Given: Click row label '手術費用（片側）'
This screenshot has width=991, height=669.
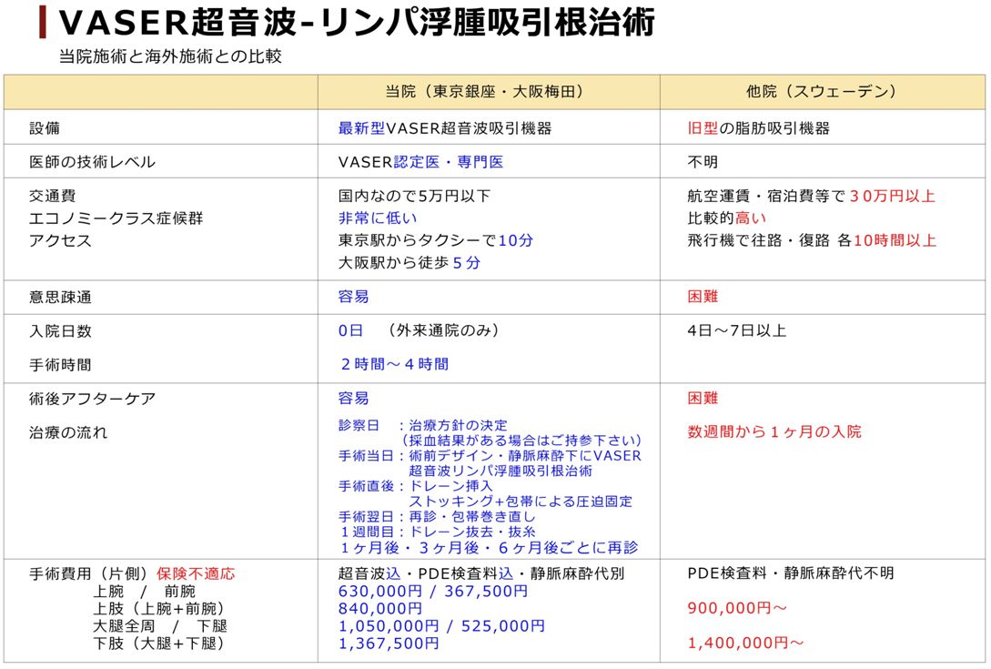Looking at the screenshot, I should [x=88, y=574].
